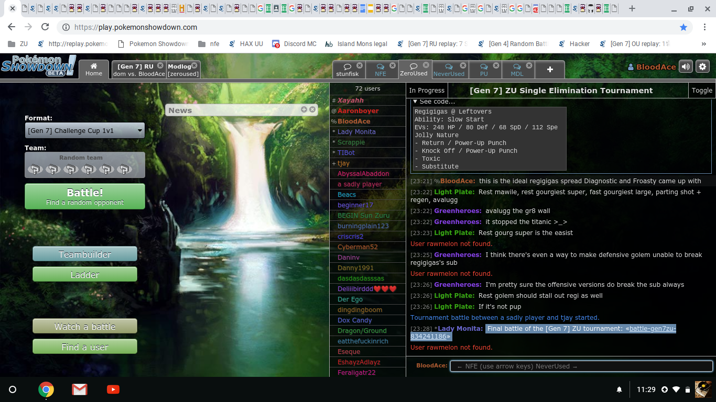Select user Aaronboyer in user list

coord(367,111)
